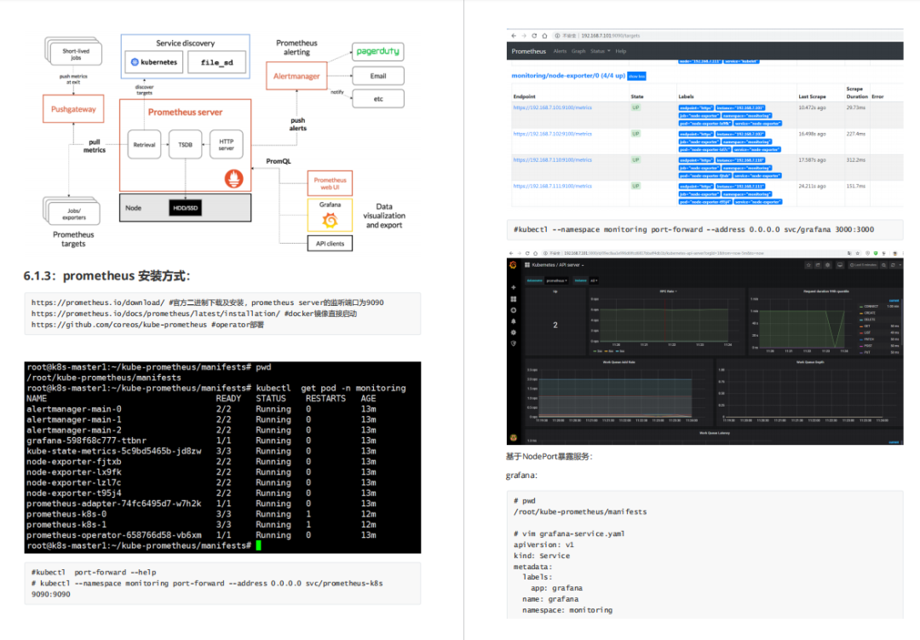Click the Grafana share dashboard icon

tap(818, 265)
